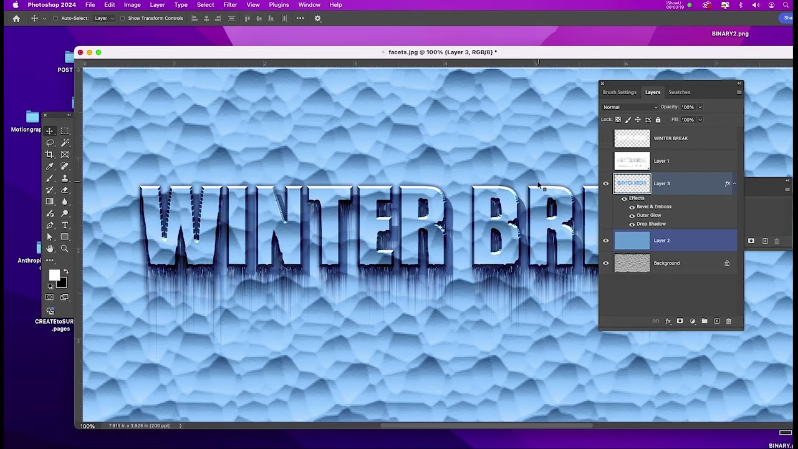
Task: Select the Lasso tool
Action: click(x=50, y=143)
